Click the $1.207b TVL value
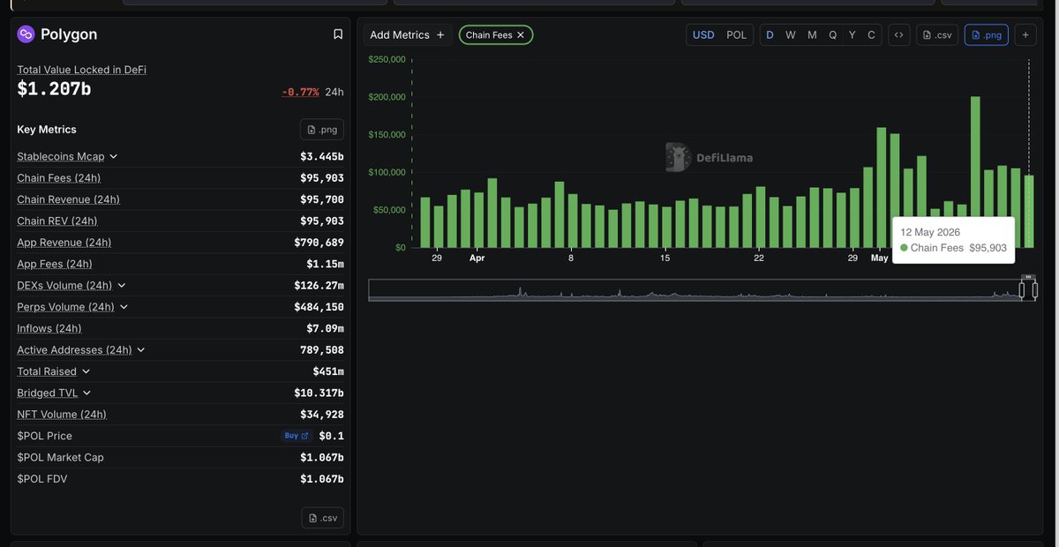Screen dimensions: 1059x547 coord(54,89)
